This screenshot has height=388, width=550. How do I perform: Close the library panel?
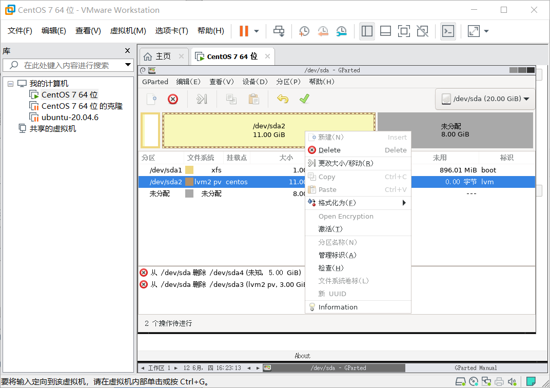(x=128, y=50)
